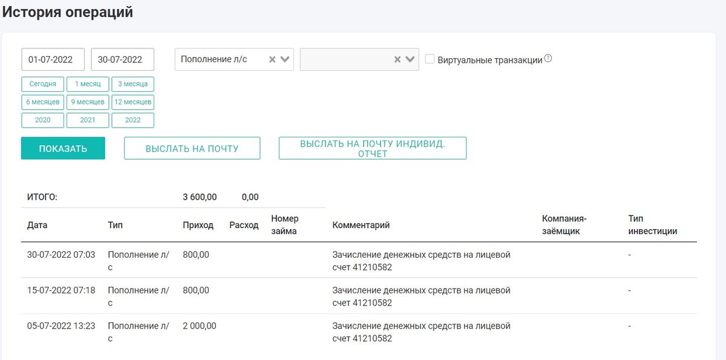The height and width of the screenshot is (360, 726).
Task: Click the ИТОГО: label
Action: coord(42,197)
